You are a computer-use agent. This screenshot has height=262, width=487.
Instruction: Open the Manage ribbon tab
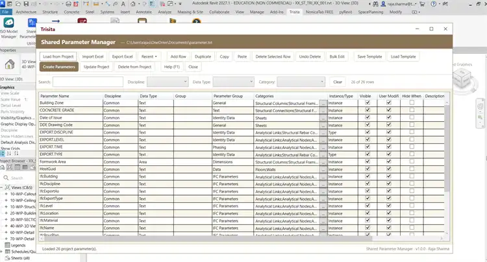coord(256,12)
